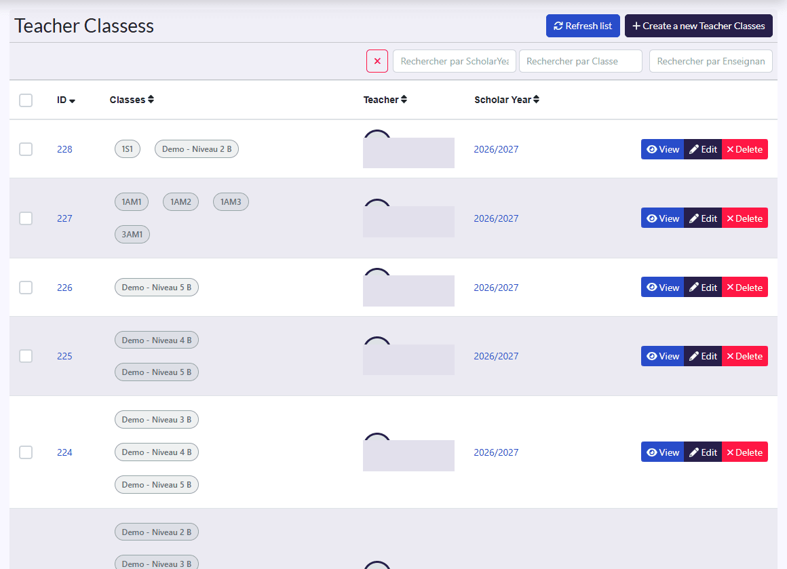Sort by the Teacher column
Image resolution: width=787 pixels, height=569 pixels.
tap(385, 100)
